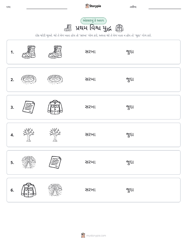Choose 'સરખા' for question 1

click(90, 52)
